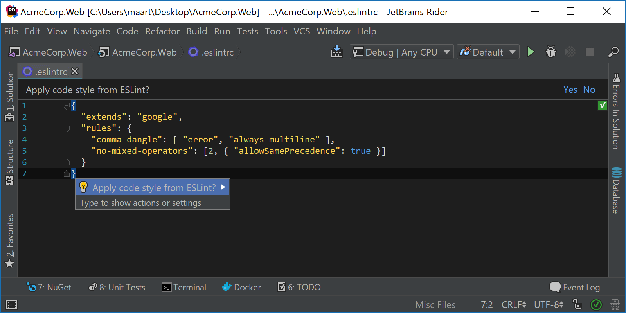This screenshot has width=626, height=313.
Task: Open the Tools menu
Action: click(276, 31)
